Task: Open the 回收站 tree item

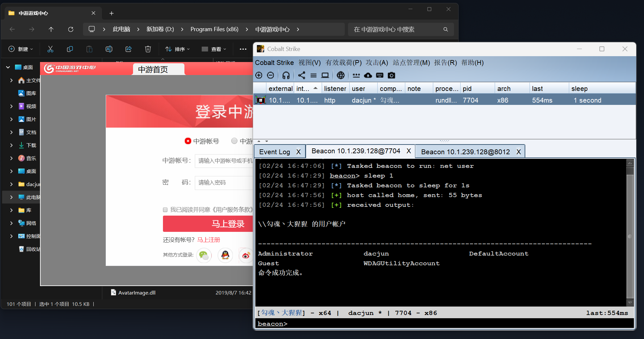Action: coord(29,249)
